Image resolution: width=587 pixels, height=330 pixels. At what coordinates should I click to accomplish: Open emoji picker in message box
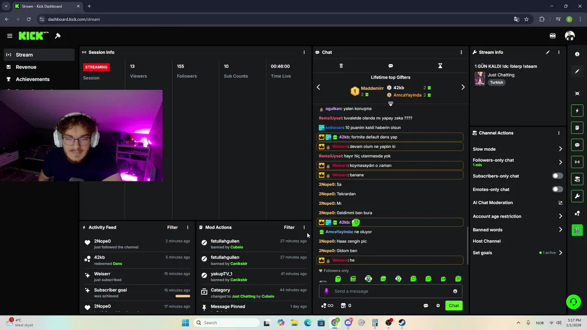point(455,291)
